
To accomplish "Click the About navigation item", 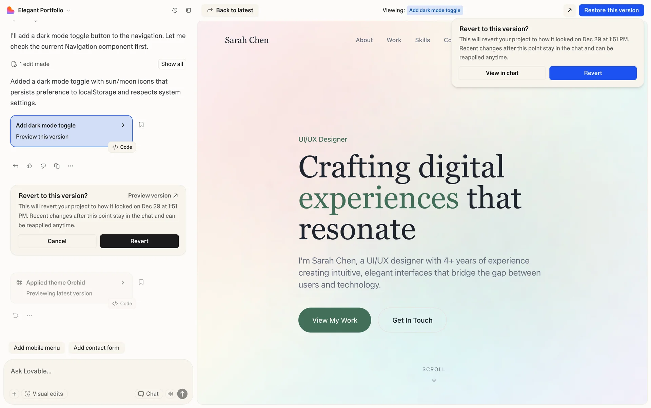I will pos(364,40).
